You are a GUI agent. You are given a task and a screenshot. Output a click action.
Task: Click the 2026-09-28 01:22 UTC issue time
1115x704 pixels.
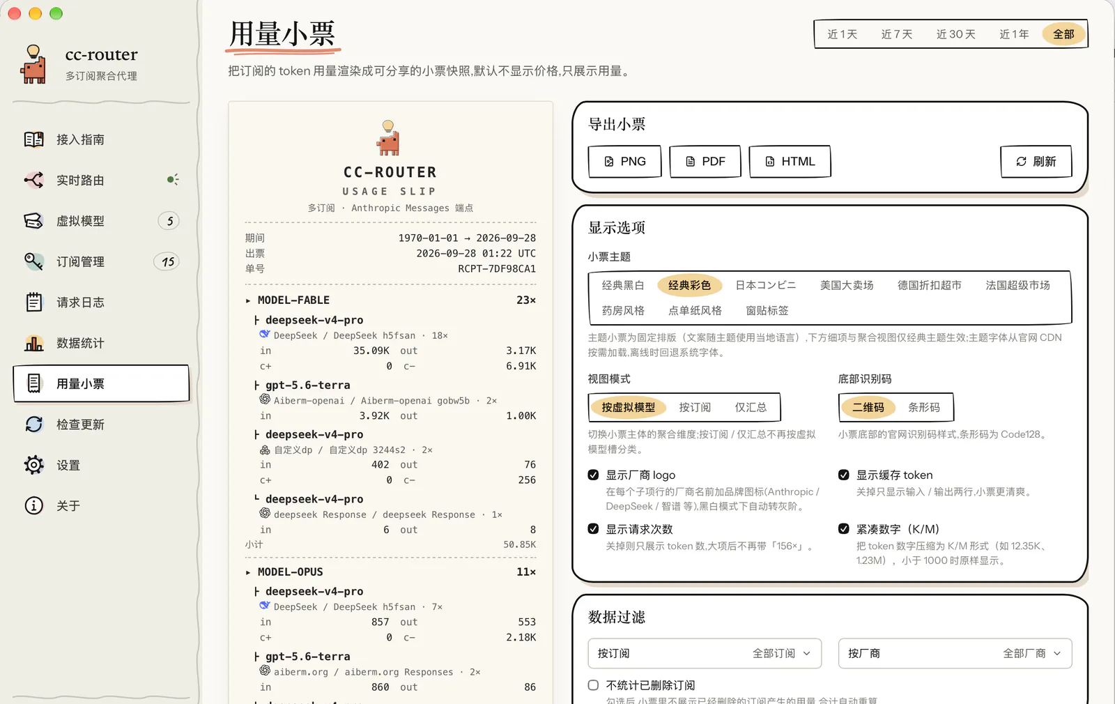click(x=476, y=254)
